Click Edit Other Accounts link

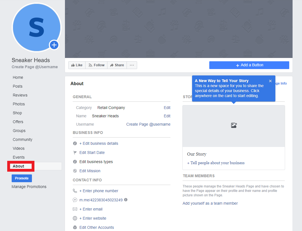coord(97,227)
